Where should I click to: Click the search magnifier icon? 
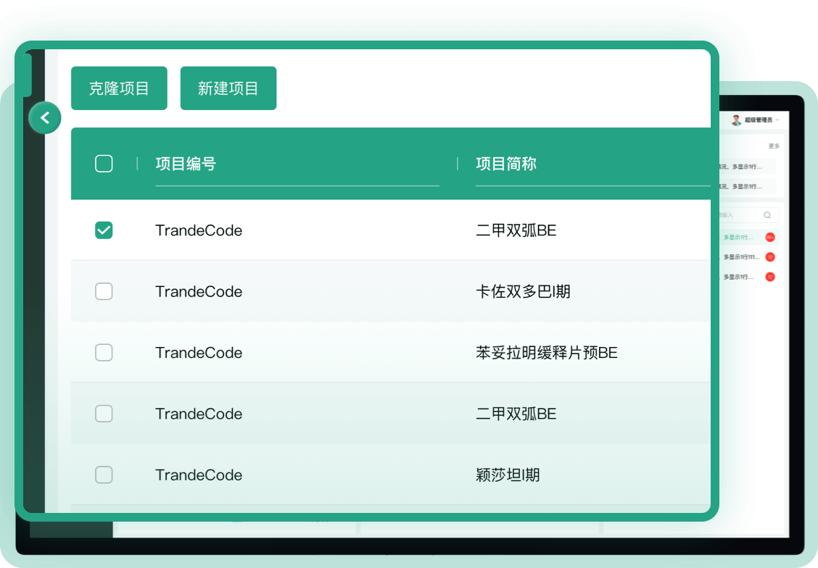767,215
